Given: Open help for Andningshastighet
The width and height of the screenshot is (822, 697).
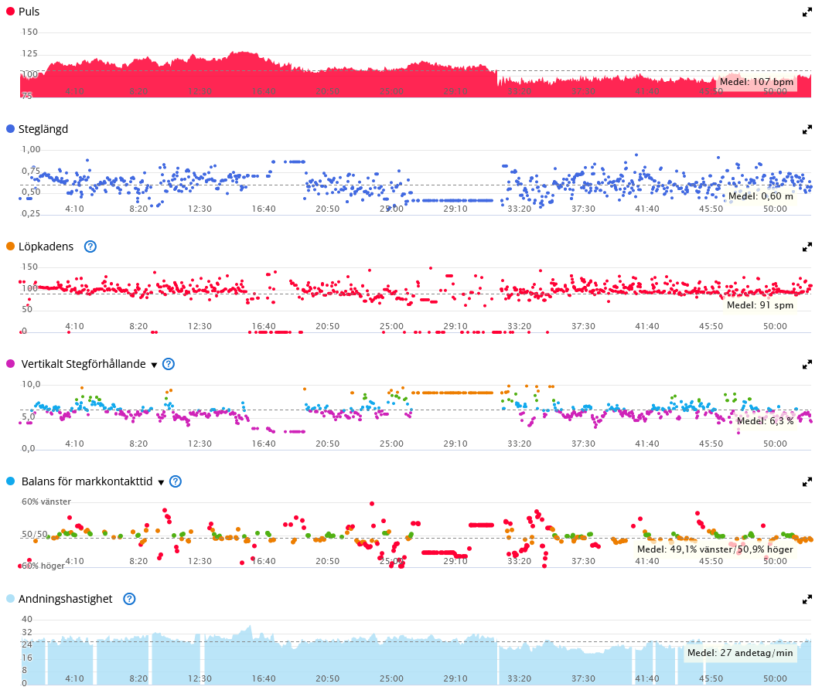Looking at the screenshot, I should pos(129,599).
